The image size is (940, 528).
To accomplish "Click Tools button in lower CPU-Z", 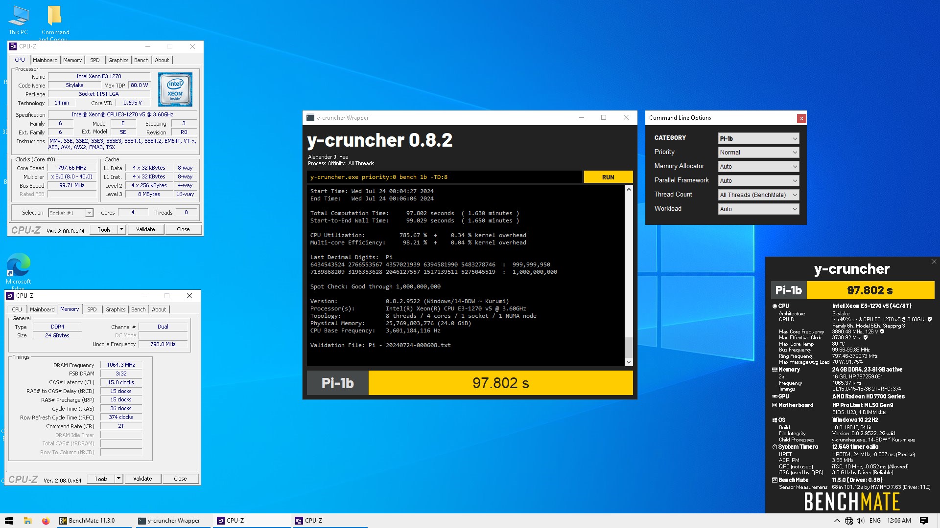I will pyautogui.click(x=101, y=479).
